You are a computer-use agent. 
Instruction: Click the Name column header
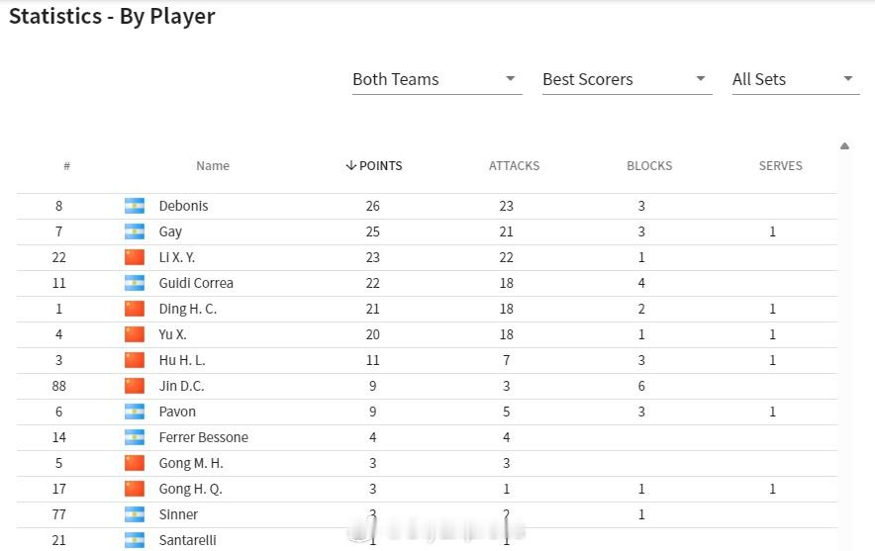coord(213,165)
